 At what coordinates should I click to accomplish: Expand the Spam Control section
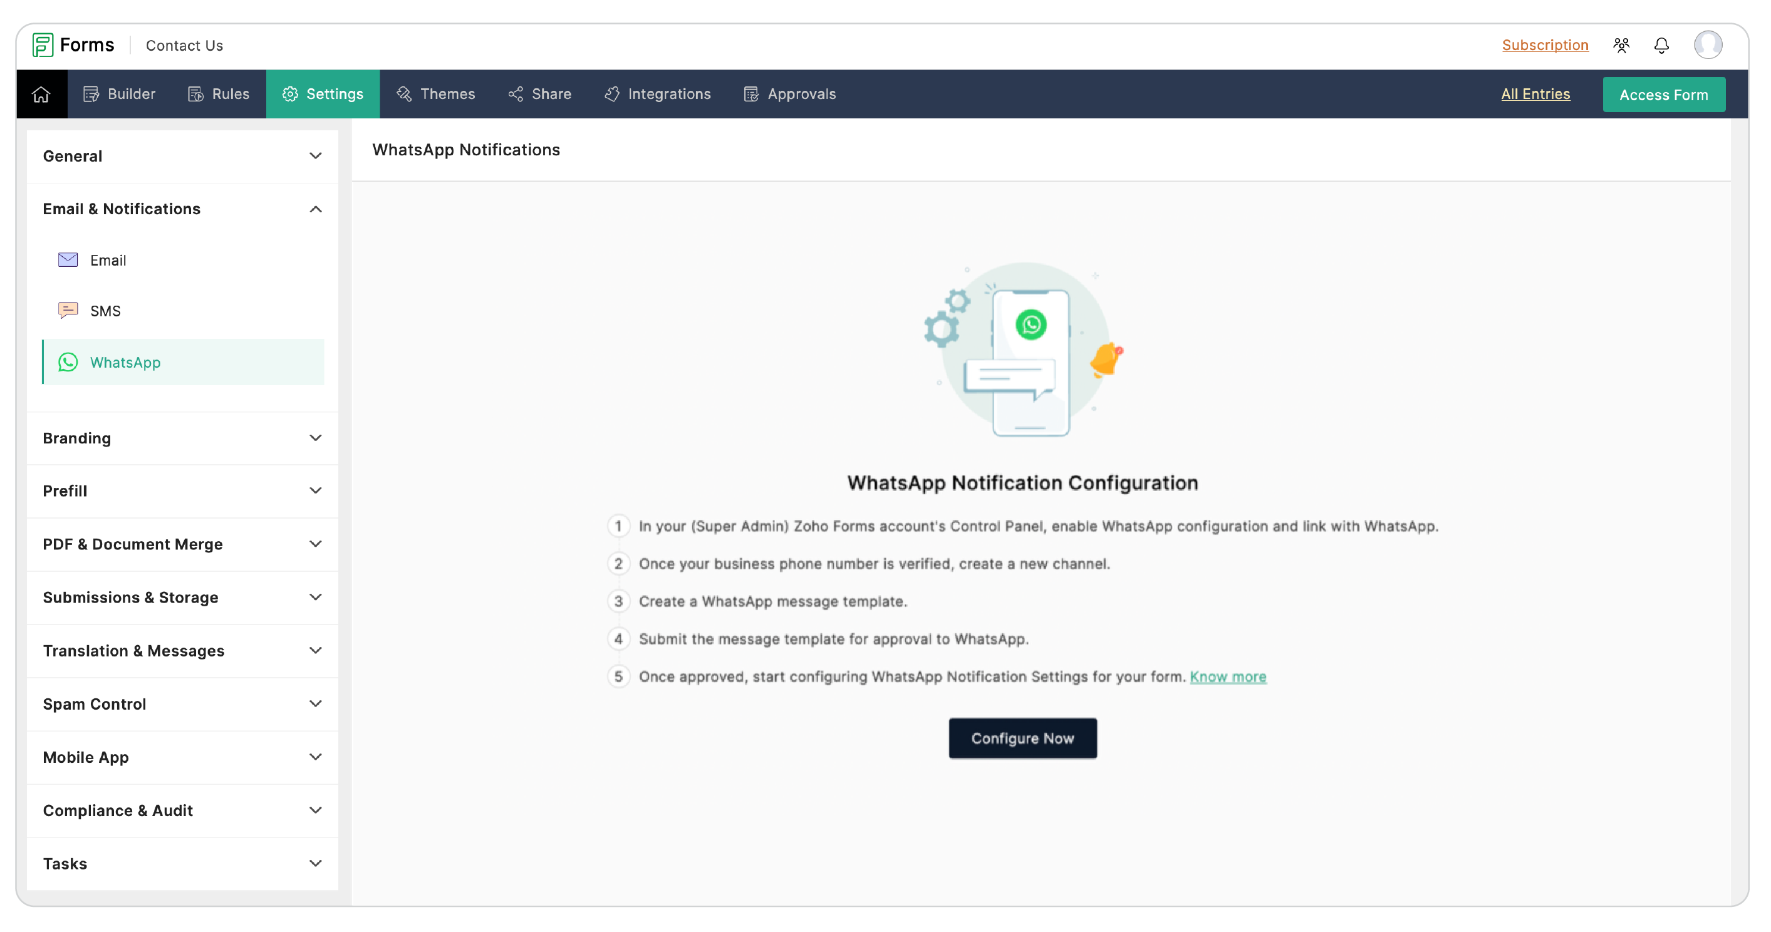tap(182, 705)
